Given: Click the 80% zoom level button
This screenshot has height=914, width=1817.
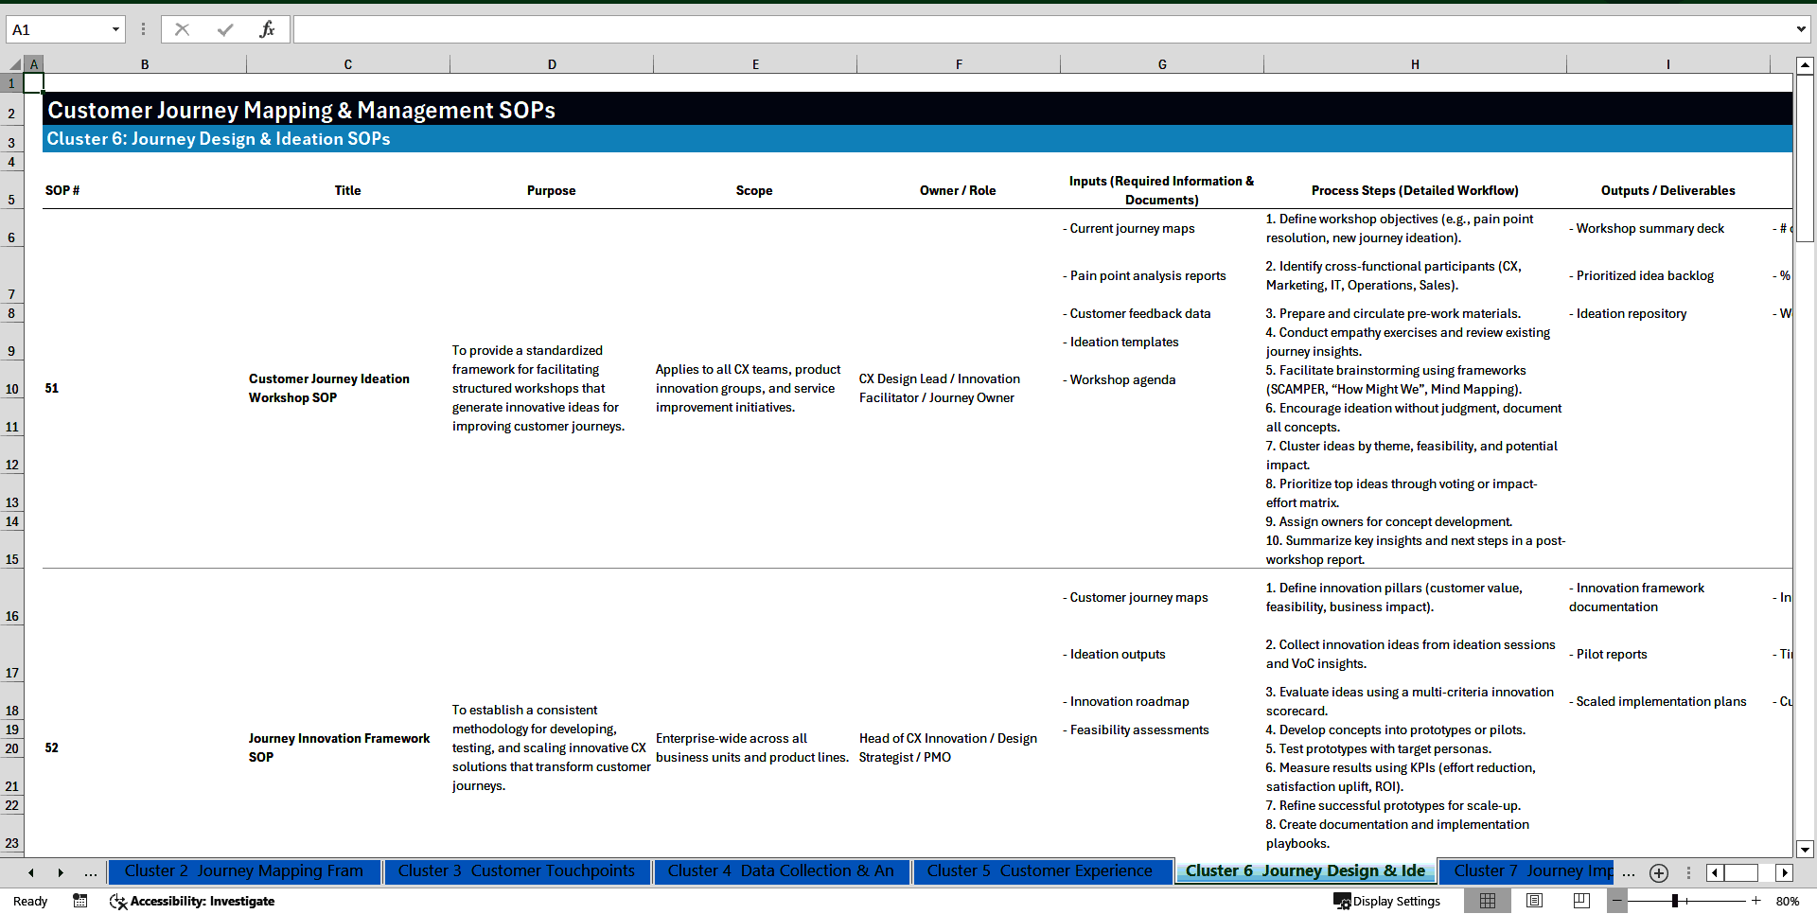Looking at the screenshot, I should pyautogui.click(x=1787, y=901).
